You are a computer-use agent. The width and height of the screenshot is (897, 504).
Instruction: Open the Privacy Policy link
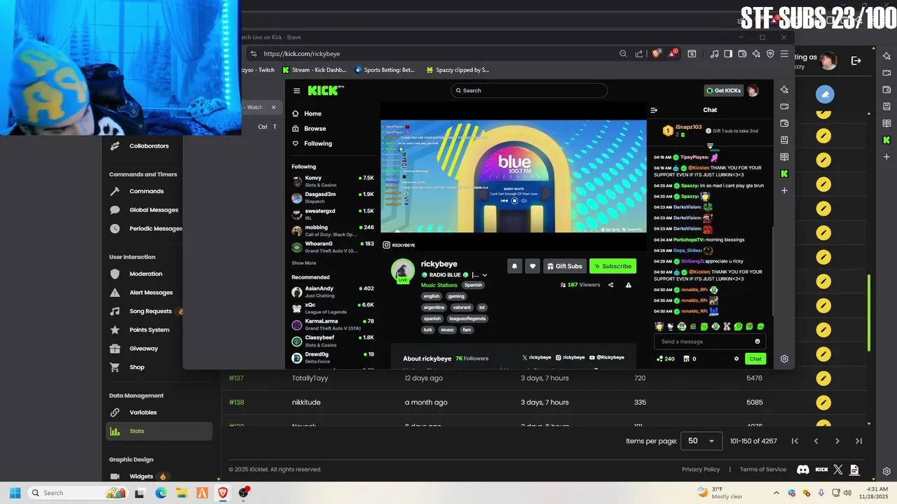click(701, 470)
